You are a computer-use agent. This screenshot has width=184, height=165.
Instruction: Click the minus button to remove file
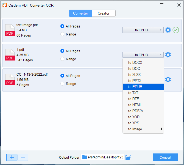[23, 157]
